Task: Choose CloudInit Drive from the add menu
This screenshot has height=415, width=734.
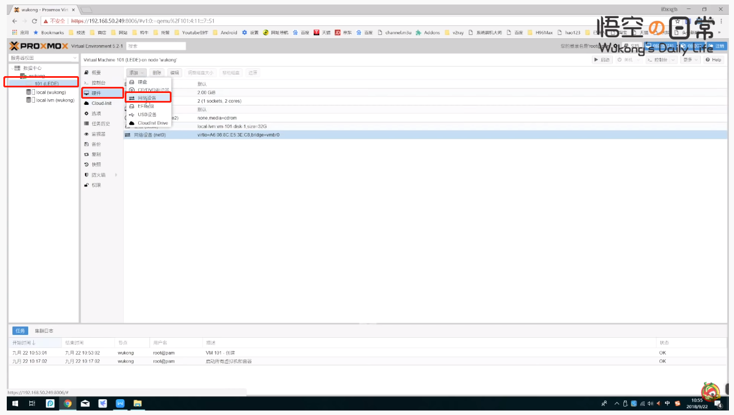Action: (x=148, y=123)
